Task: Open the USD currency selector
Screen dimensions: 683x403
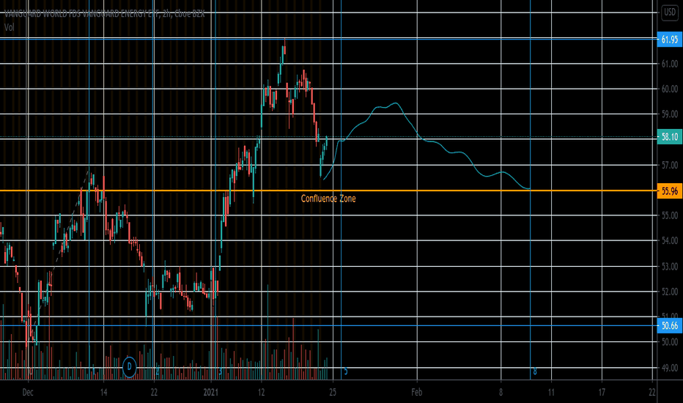Action: (x=670, y=12)
